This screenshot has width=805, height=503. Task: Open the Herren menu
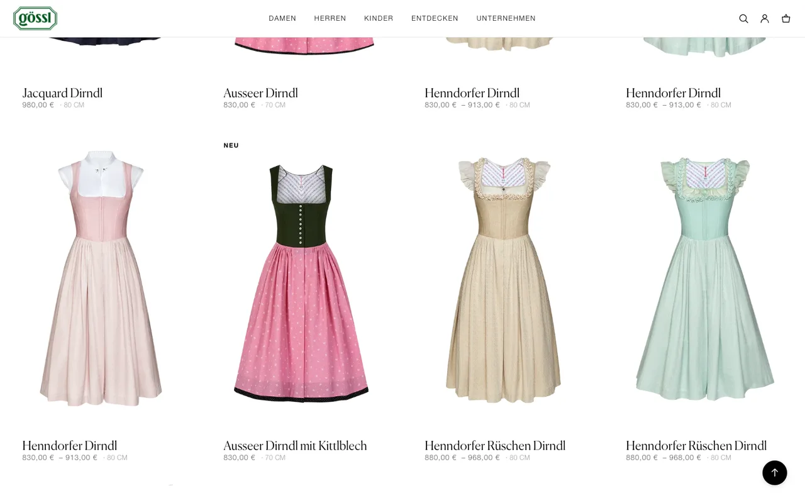pyautogui.click(x=330, y=18)
